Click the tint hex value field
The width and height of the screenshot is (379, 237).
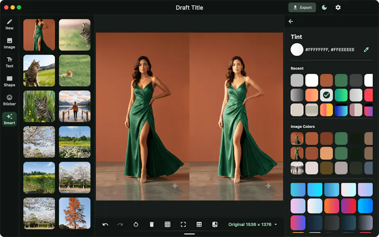tap(330, 50)
